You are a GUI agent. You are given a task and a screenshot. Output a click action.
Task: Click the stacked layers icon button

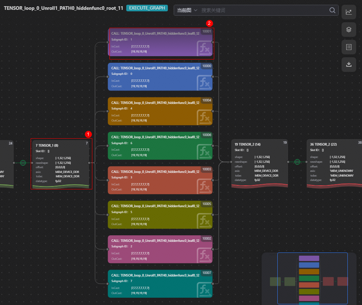tap(348, 30)
